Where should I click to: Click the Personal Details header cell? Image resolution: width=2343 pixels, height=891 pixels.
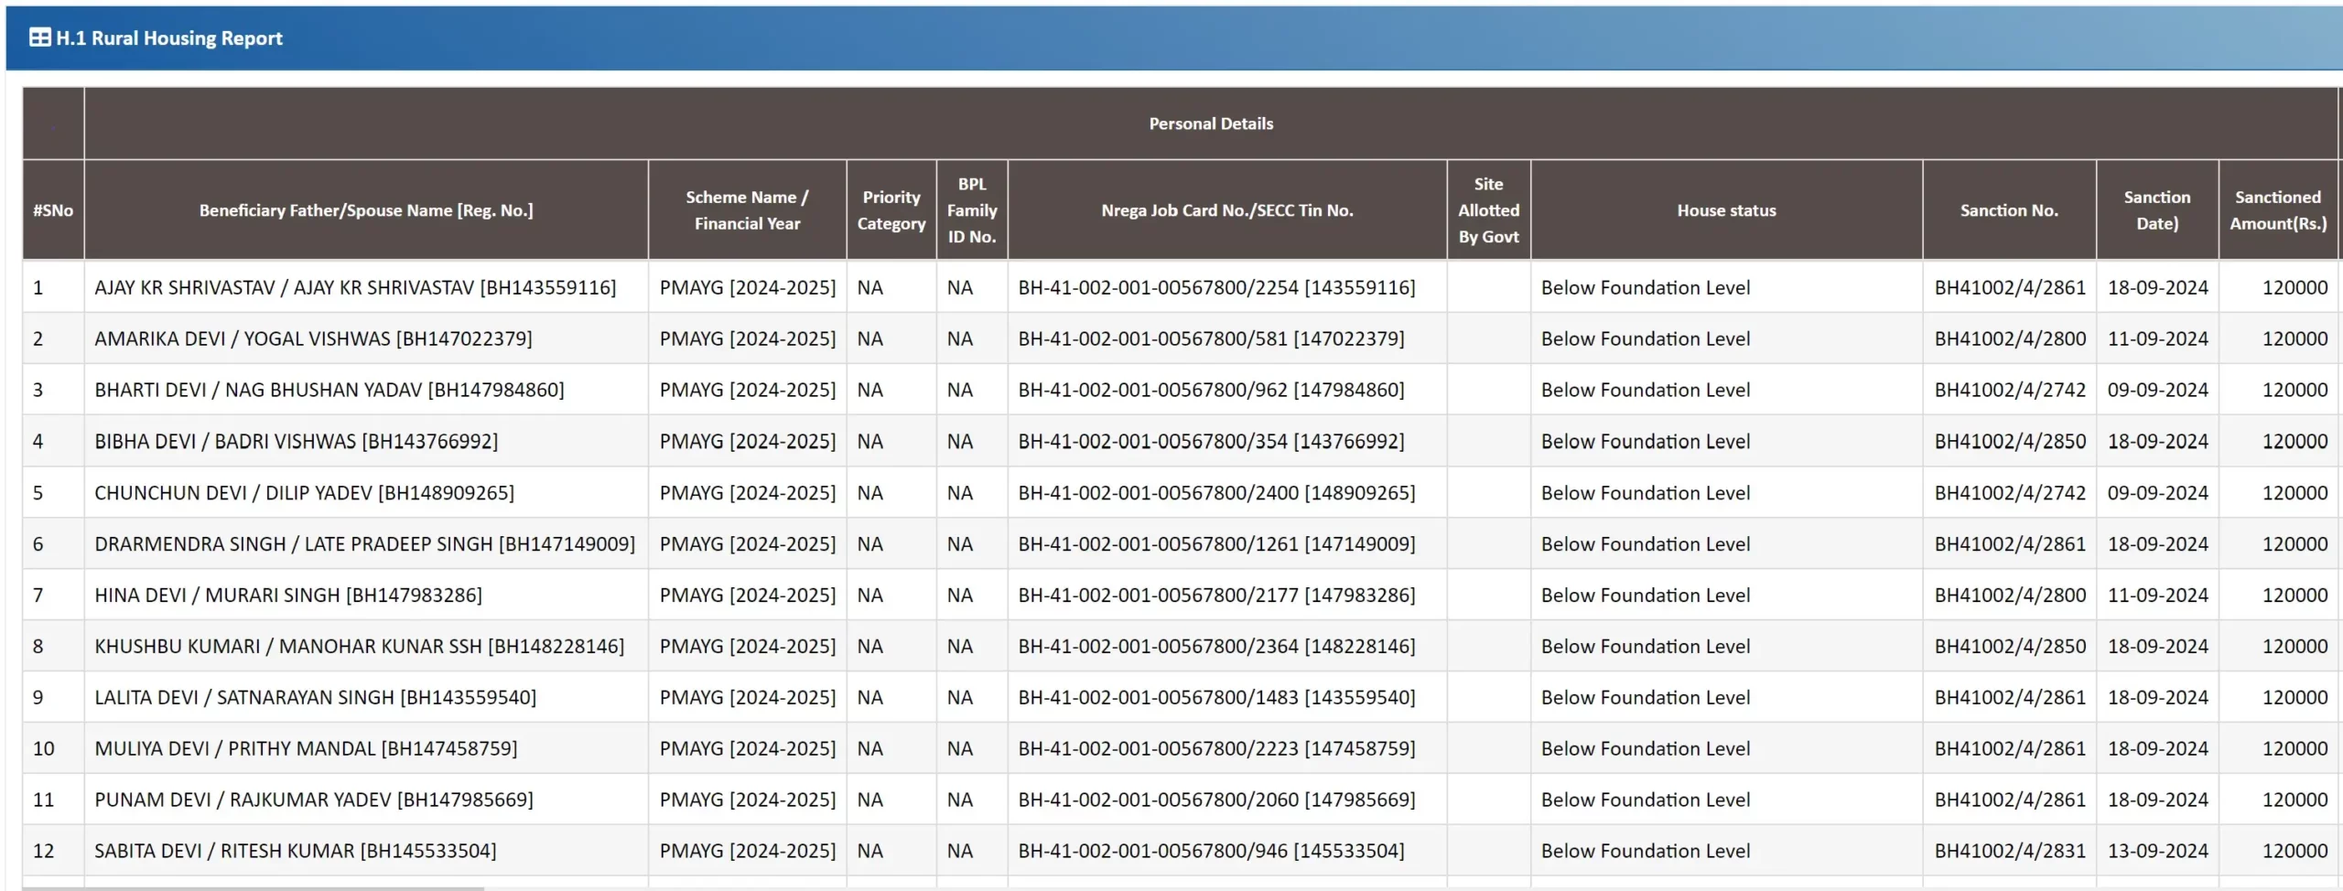(x=1211, y=123)
